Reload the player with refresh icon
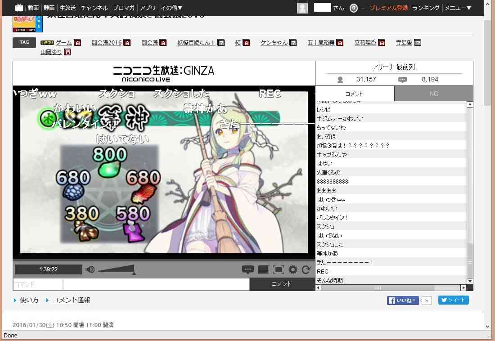Screen dimensions: 495x341 tap(306, 269)
